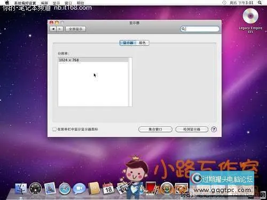Open the Mail stamp icon in Dock
Image resolution: width=267 pixels, height=200 pixels.
tap(50, 189)
